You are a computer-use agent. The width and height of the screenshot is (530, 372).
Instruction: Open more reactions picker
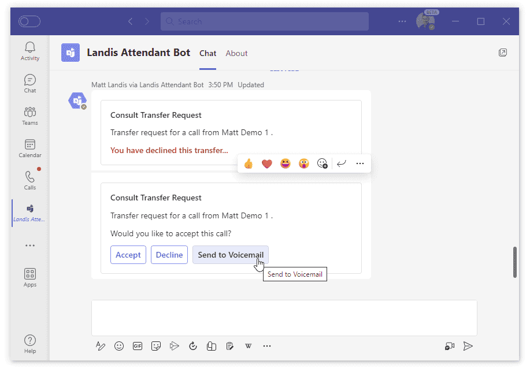[323, 163]
